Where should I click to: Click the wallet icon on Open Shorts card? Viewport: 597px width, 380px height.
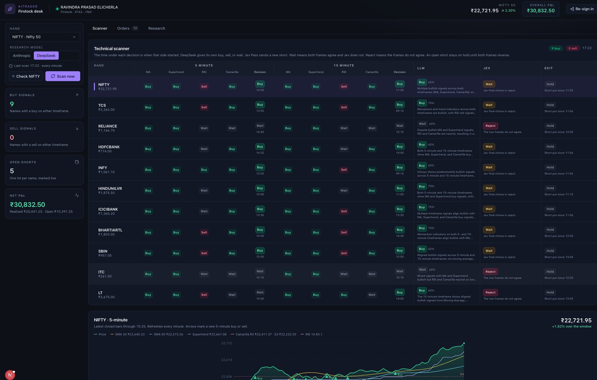click(x=77, y=162)
